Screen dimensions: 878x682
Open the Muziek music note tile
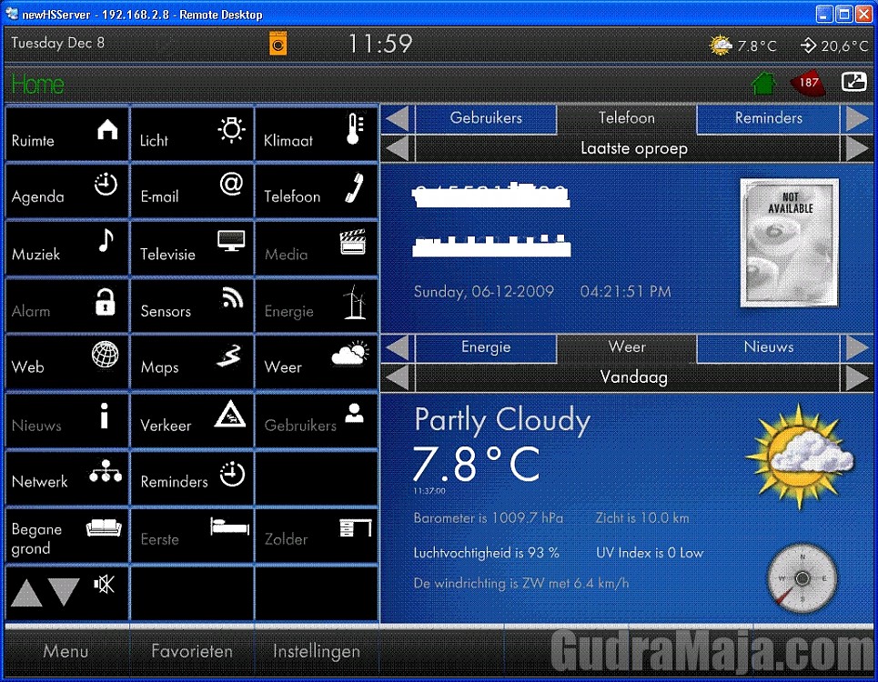pos(67,247)
